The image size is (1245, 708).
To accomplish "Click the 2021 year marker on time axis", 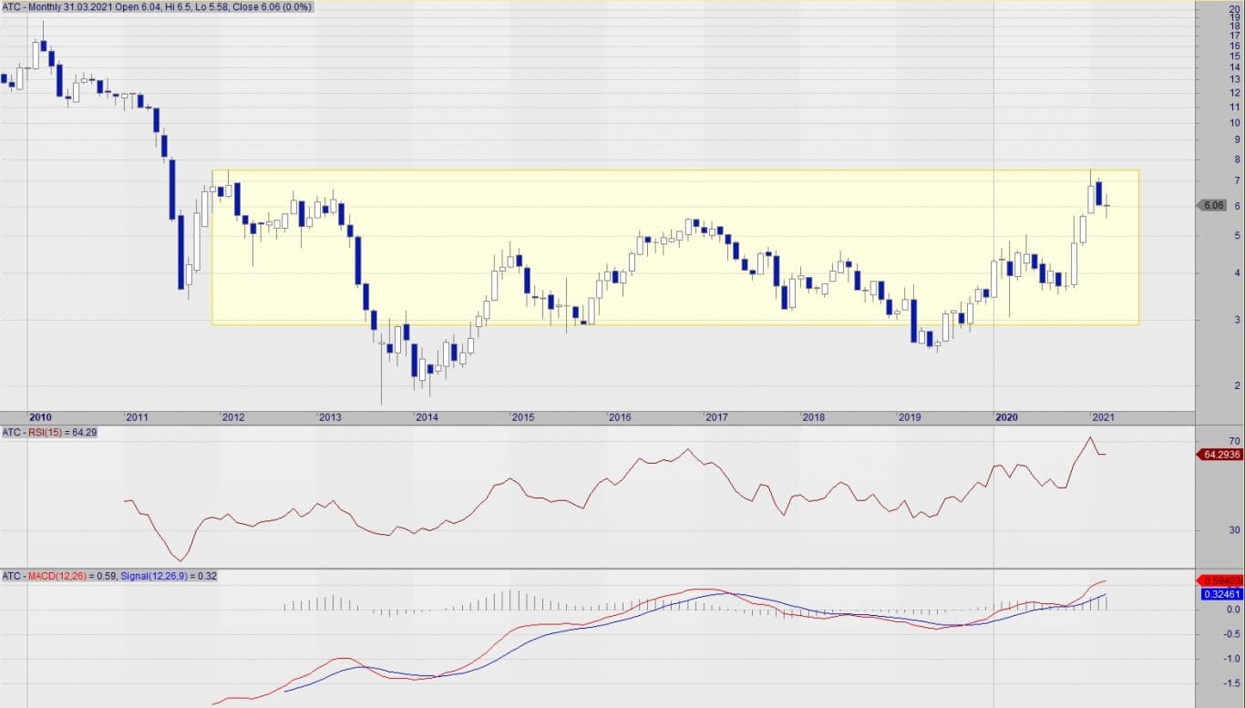I will click(x=1103, y=417).
